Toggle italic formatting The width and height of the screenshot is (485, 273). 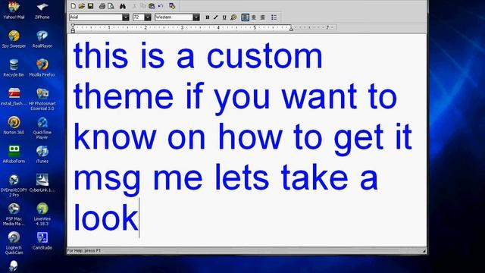coord(216,17)
